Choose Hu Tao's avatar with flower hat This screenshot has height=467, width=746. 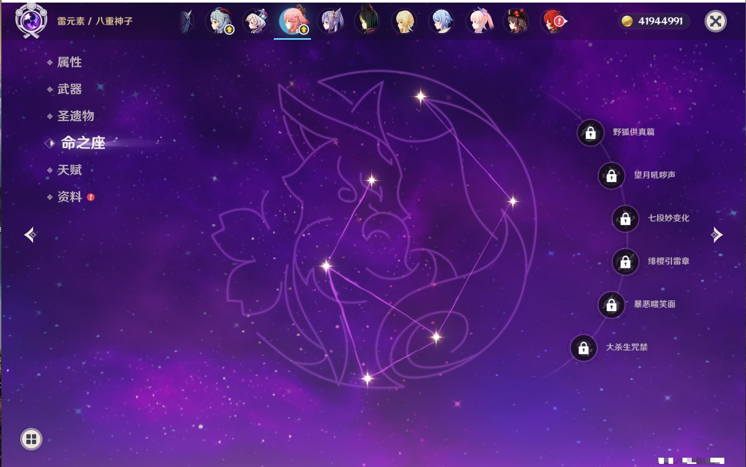[516, 21]
